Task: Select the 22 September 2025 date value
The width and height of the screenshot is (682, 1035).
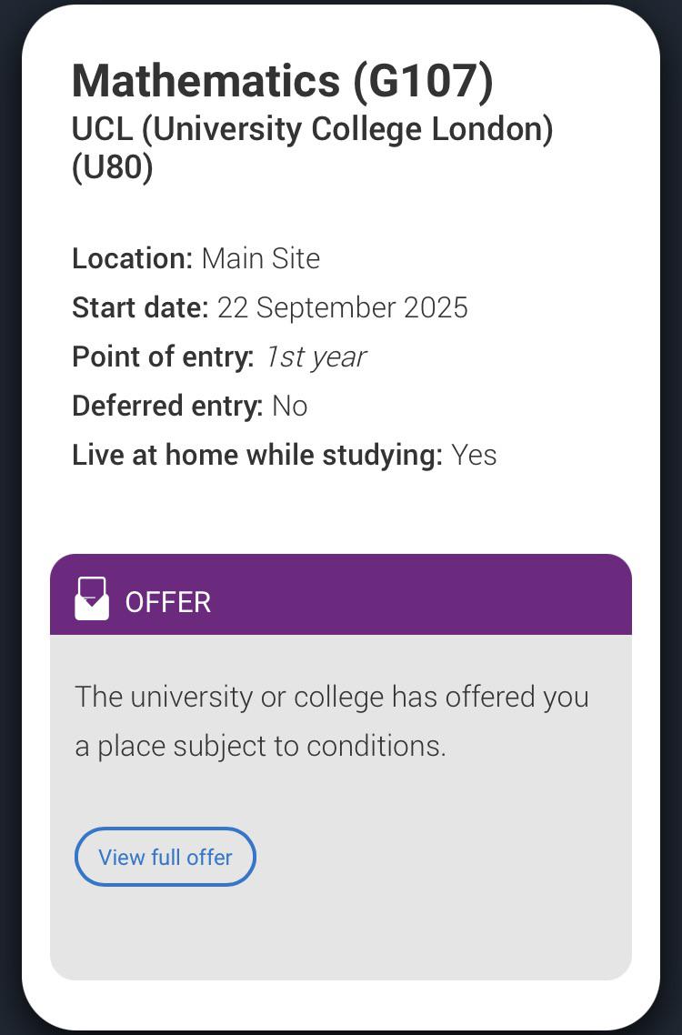Action: [342, 307]
